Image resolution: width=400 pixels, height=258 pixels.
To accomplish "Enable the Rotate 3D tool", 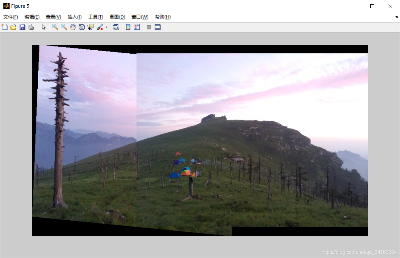I will tap(82, 27).
